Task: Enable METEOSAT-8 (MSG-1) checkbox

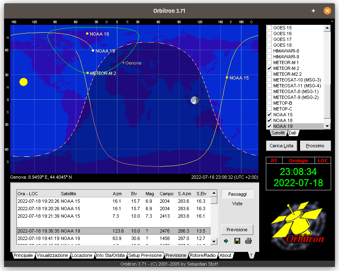Action: point(270,91)
